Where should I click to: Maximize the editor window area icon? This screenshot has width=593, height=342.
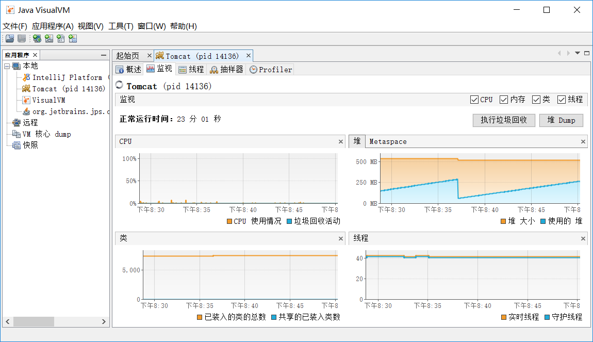point(587,53)
